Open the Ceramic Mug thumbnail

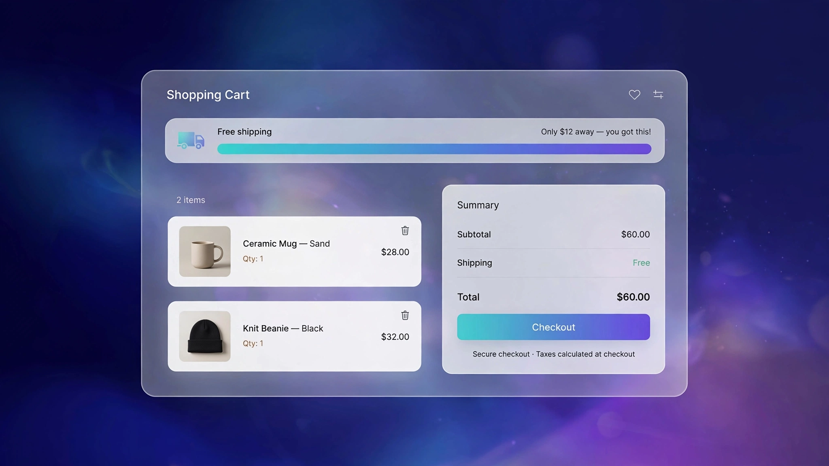205,251
